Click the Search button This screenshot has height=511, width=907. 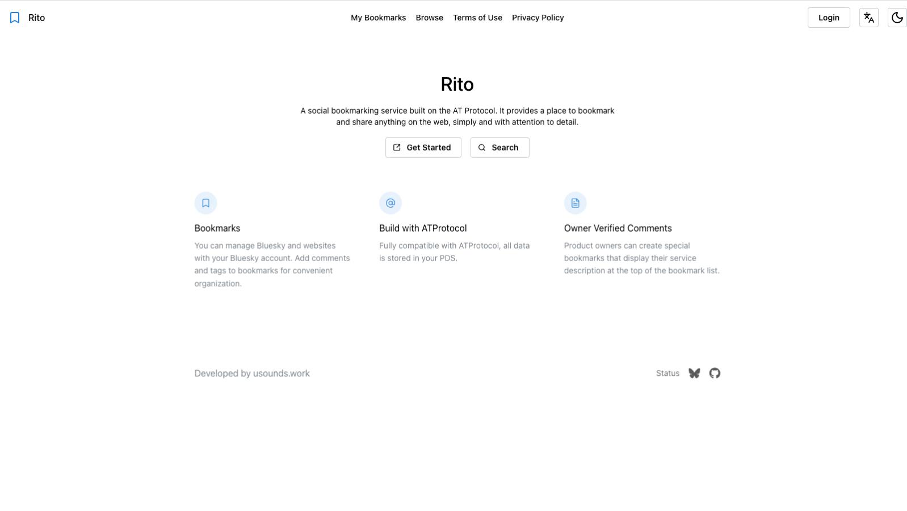click(500, 148)
